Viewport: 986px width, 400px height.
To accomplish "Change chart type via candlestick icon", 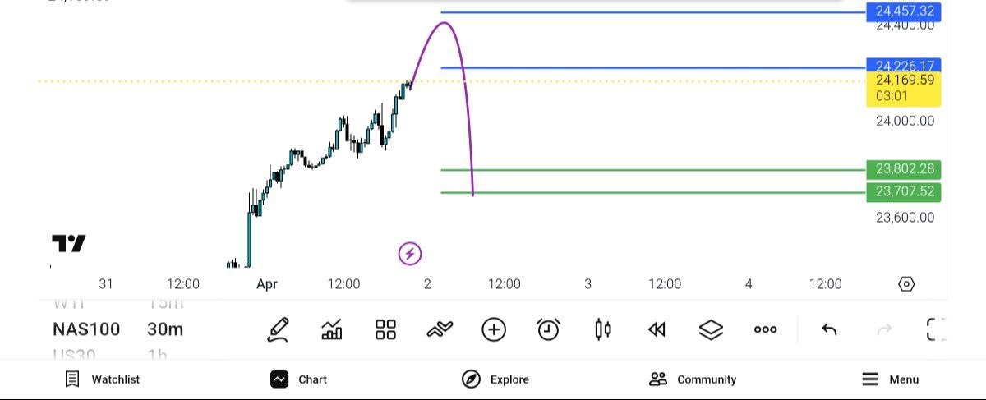I will [602, 329].
